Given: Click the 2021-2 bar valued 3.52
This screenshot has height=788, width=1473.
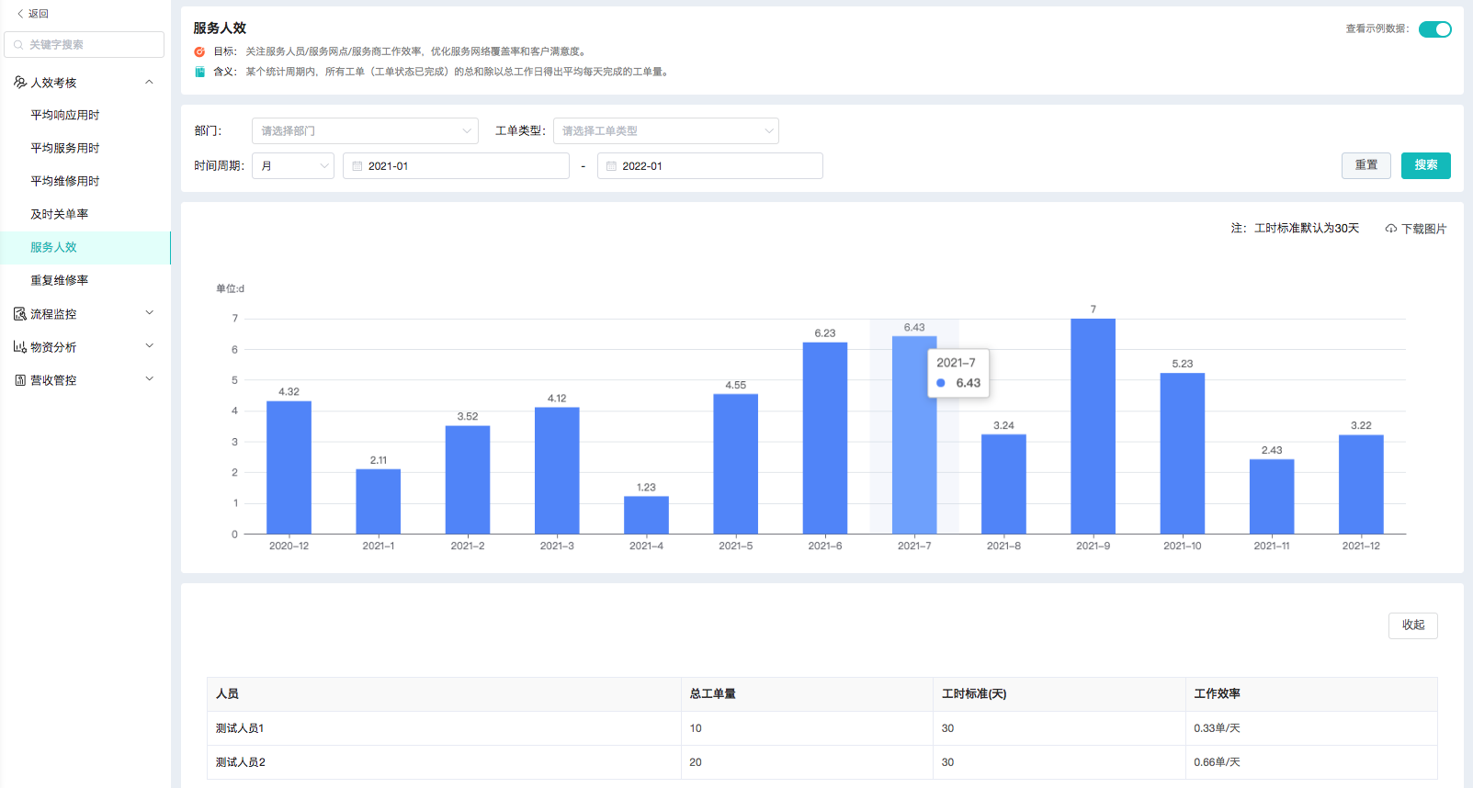Looking at the screenshot, I should (468, 479).
